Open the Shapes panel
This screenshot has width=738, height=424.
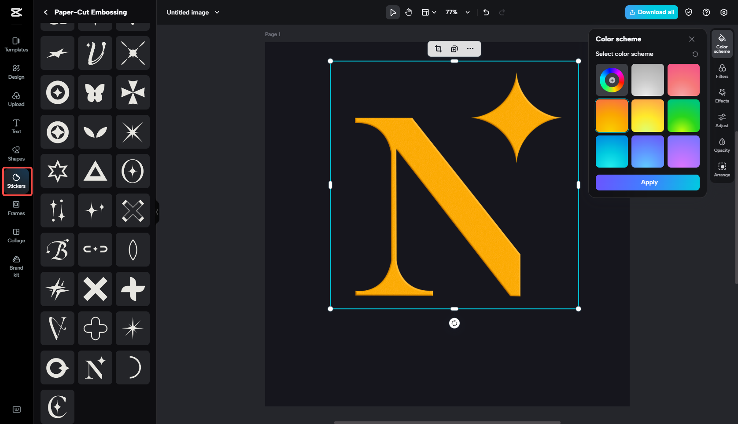coord(16,153)
